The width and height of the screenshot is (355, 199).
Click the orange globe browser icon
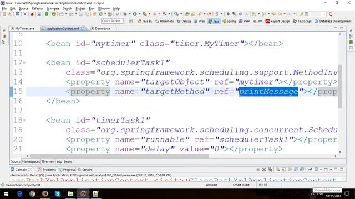(x=54, y=14)
